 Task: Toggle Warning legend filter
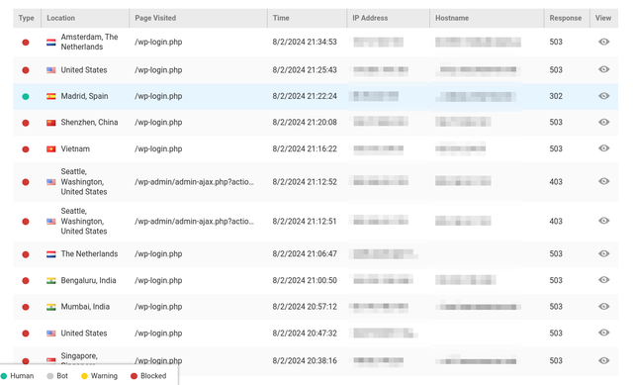click(x=99, y=376)
